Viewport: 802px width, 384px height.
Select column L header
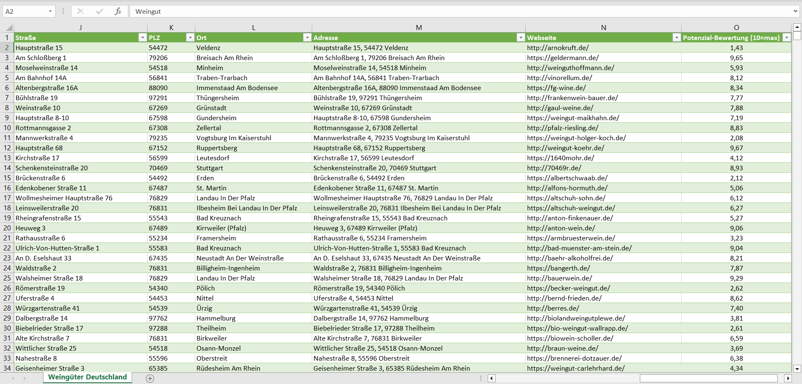click(254, 28)
